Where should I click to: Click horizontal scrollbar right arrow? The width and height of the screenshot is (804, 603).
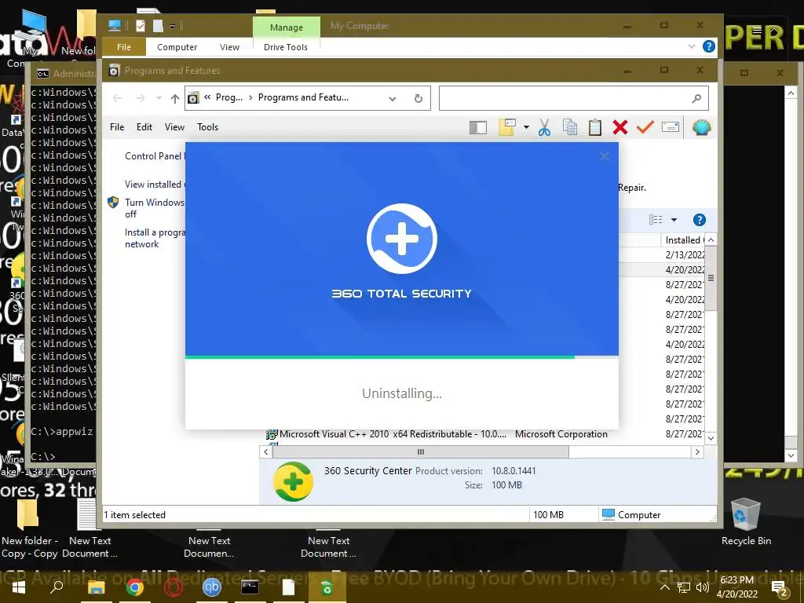[x=697, y=451]
